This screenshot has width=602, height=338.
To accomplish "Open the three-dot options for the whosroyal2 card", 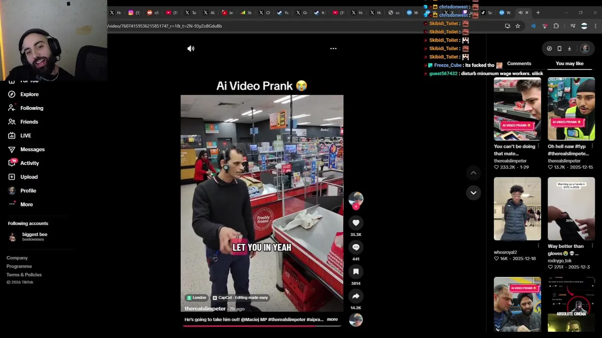I will point(539,246).
